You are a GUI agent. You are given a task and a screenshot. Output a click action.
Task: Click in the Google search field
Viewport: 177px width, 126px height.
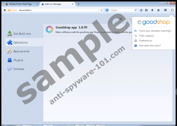122,10
